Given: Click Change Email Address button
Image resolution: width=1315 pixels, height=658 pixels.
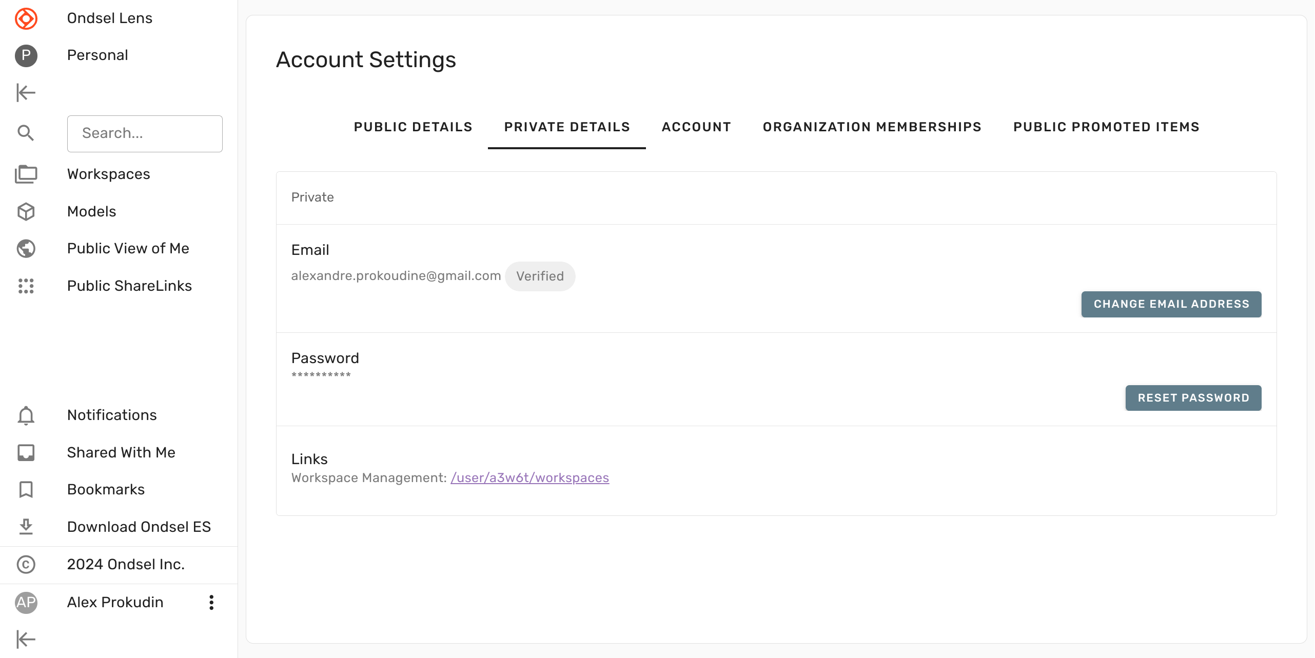Looking at the screenshot, I should pos(1171,304).
